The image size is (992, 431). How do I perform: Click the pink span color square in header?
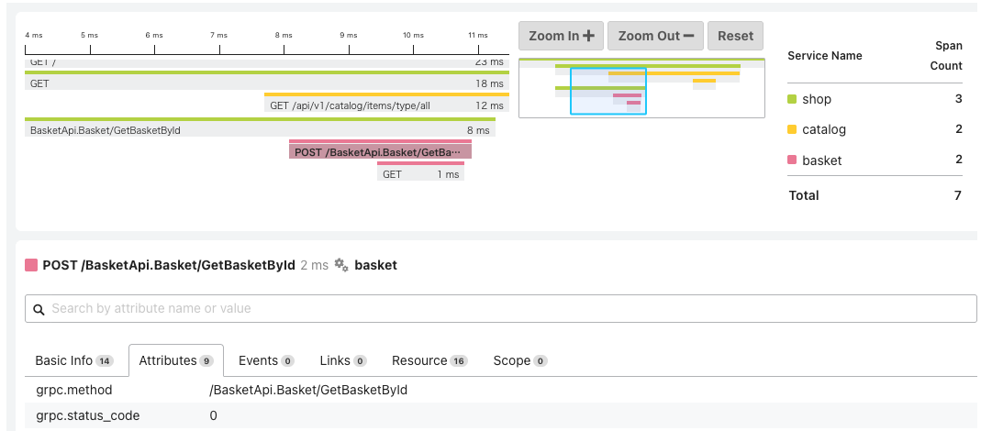coord(31,265)
